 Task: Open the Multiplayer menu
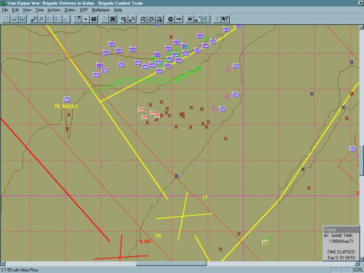pos(101,10)
